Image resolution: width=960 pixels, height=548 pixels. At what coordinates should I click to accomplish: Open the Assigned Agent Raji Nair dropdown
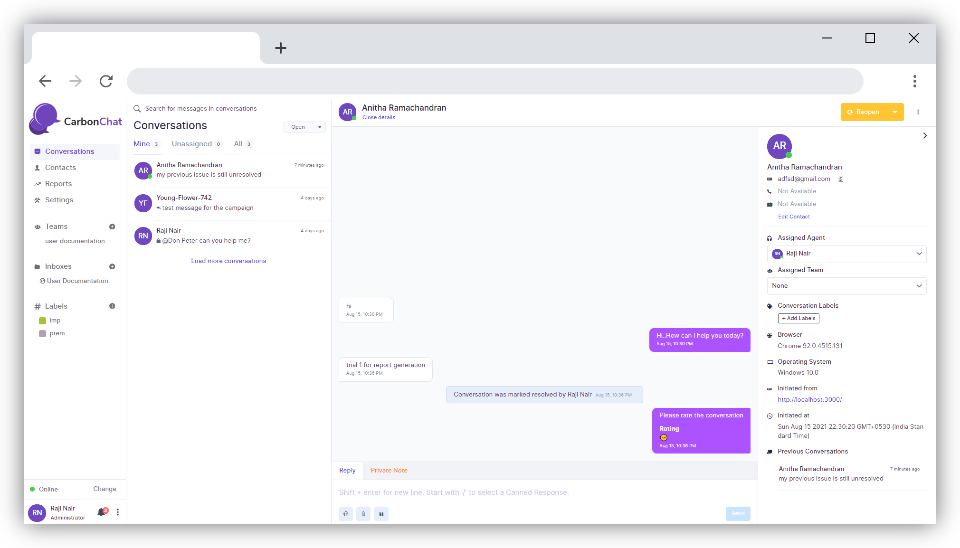pos(846,254)
